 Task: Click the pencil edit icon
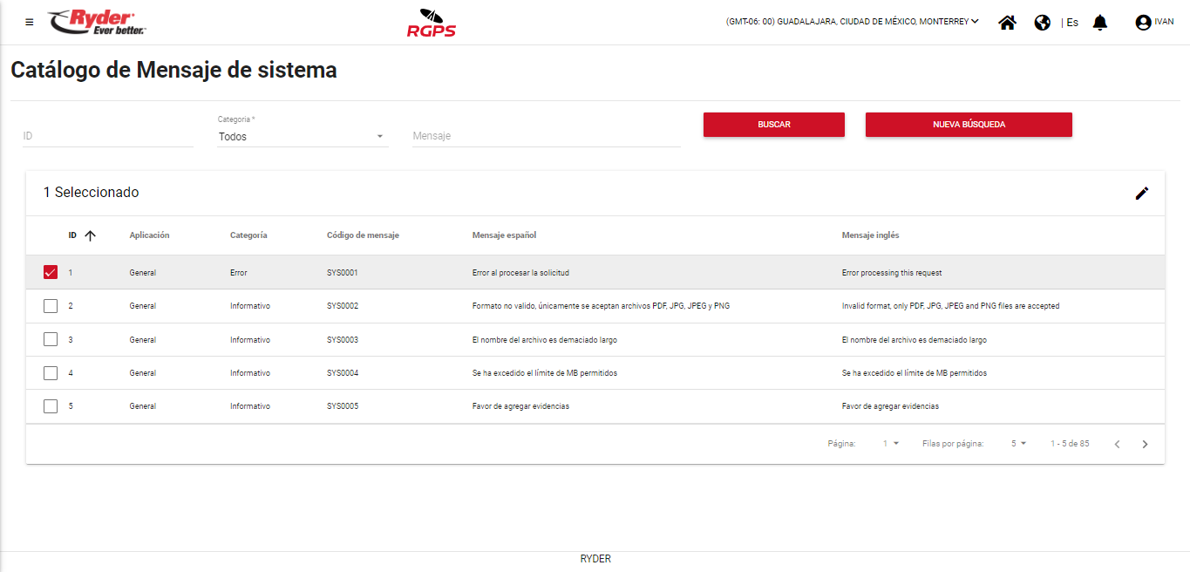pos(1142,194)
